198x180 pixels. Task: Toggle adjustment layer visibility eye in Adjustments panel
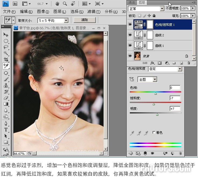(x=153, y=153)
